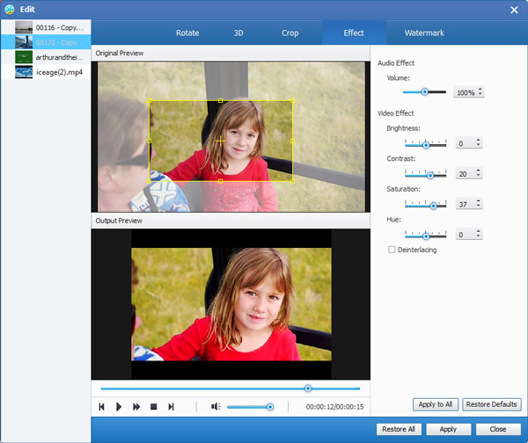Screen dimensions: 528x443
Task: Click the crop box right-middle handle
Action: coord(292,141)
